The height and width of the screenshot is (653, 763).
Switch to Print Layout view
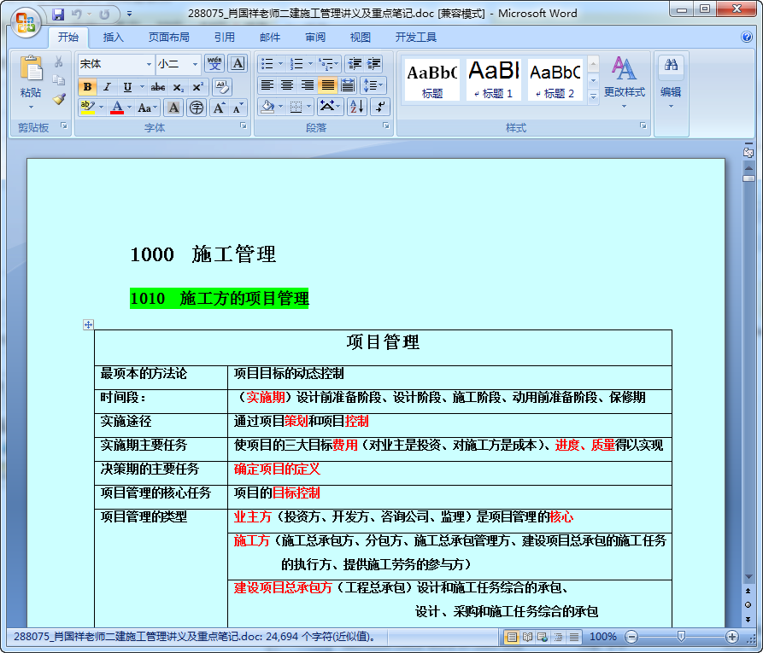(512, 637)
